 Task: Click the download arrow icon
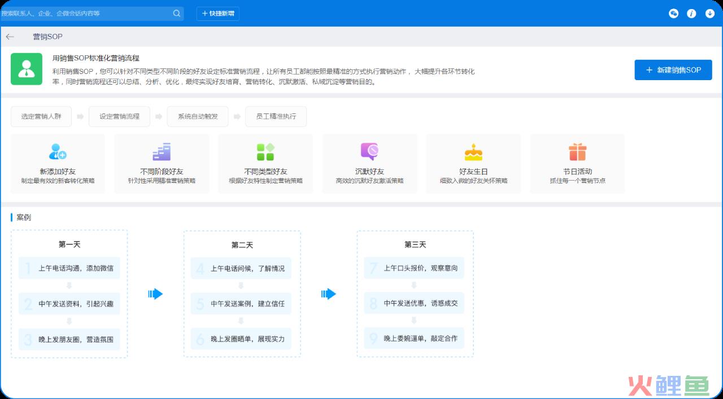point(710,14)
